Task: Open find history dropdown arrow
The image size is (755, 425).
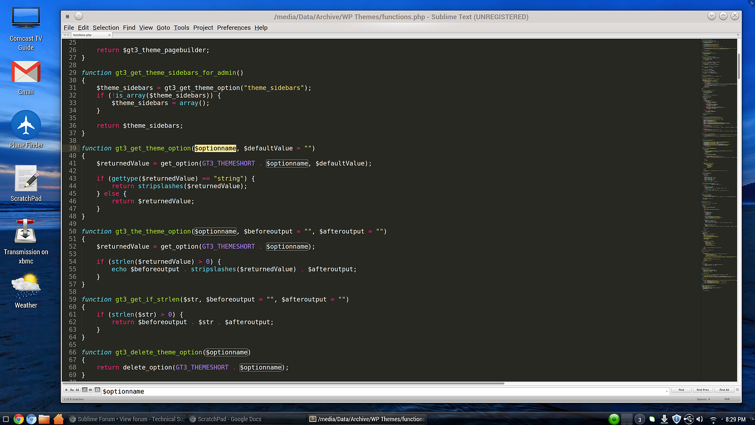Action: [x=666, y=391]
